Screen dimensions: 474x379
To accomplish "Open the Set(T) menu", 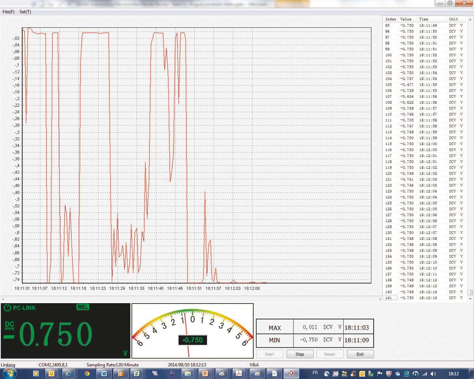I will 25,12.
